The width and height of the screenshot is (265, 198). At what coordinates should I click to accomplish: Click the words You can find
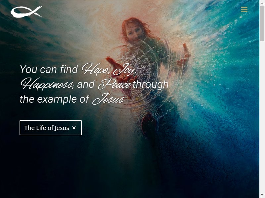[x=49, y=69]
